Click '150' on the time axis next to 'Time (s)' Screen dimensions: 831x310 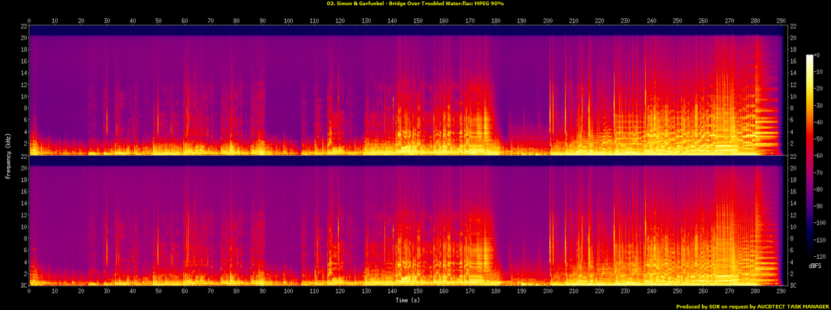(417, 292)
